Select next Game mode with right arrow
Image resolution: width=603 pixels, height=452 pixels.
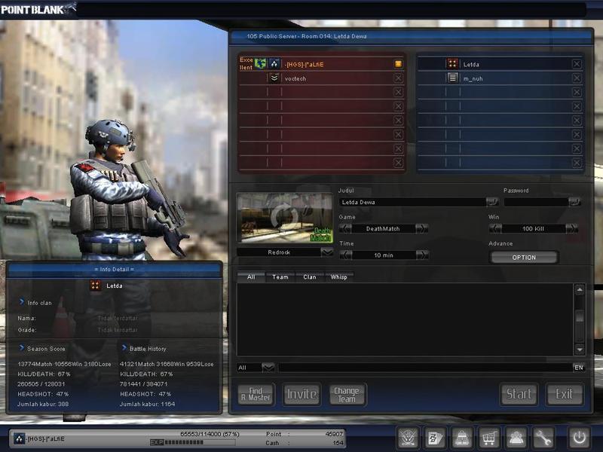click(422, 229)
